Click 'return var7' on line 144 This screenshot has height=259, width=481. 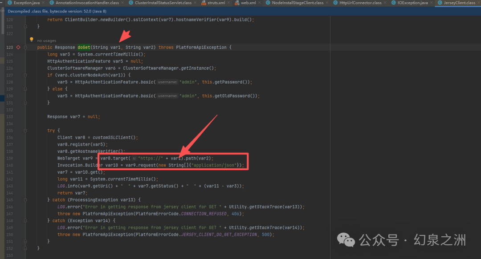pos(71,193)
